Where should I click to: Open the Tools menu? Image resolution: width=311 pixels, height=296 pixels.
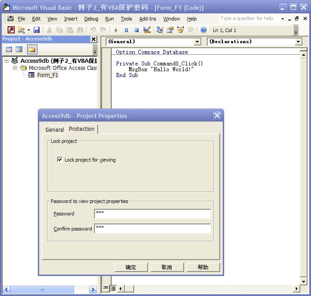pos(127,19)
